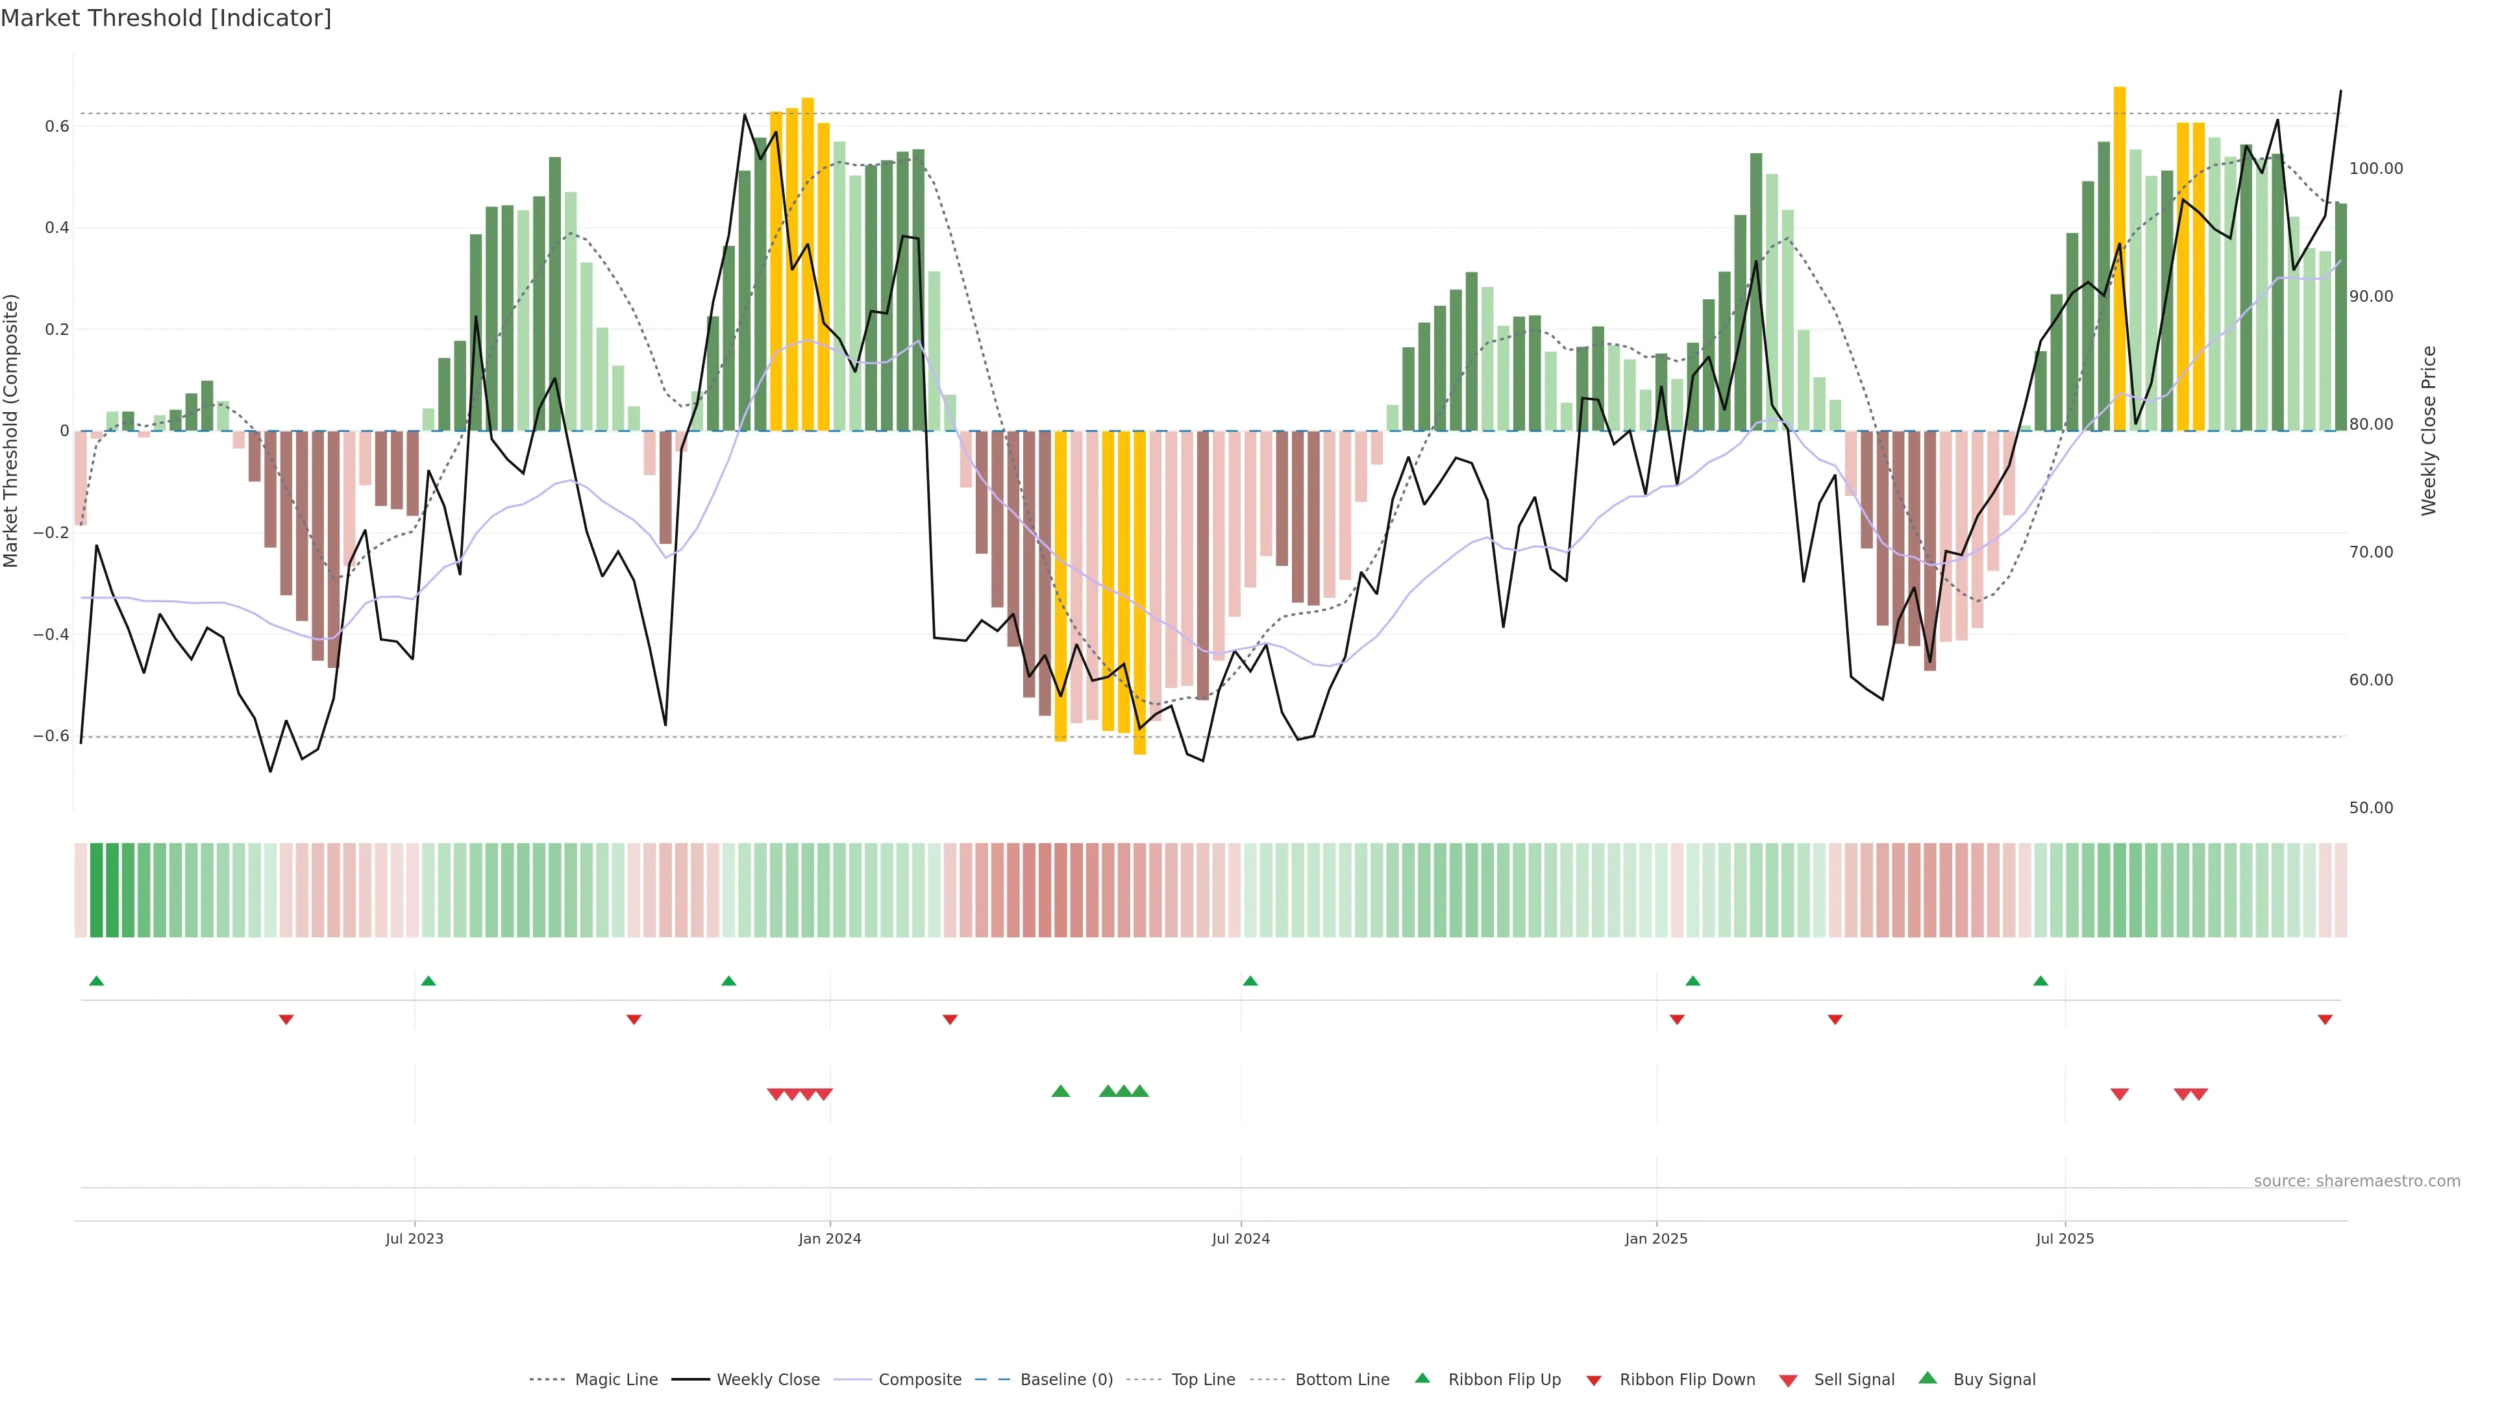Click the Jul 2025 x-axis label

pyautogui.click(x=2065, y=1240)
